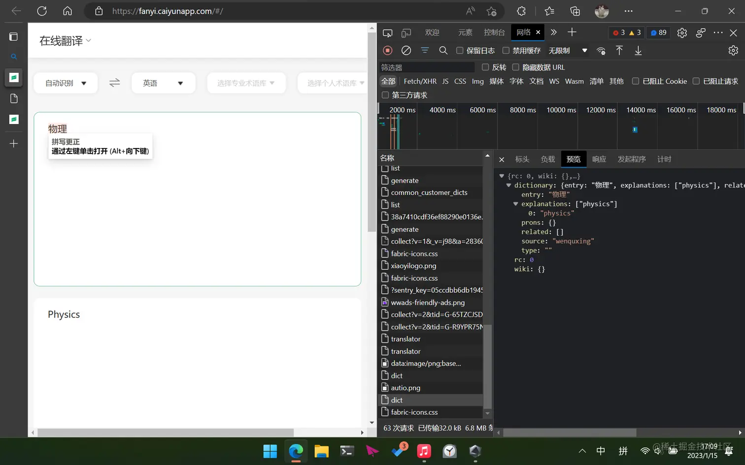Clear the network log
Screen dimensions: 745x465
coord(406,50)
